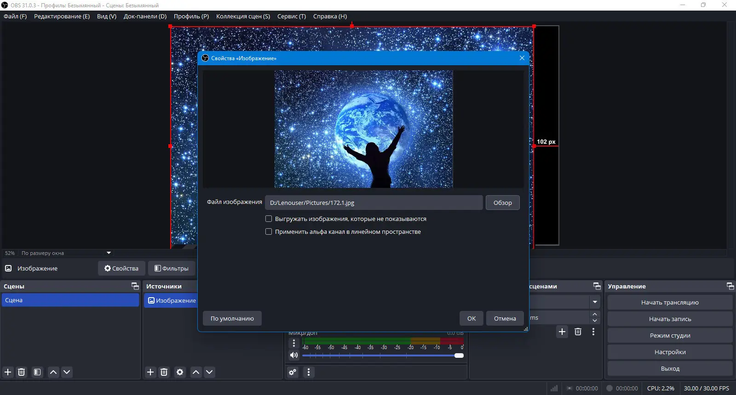736x395 pixels.
Task: Open the Файл (F) menu
Action: 15,17
